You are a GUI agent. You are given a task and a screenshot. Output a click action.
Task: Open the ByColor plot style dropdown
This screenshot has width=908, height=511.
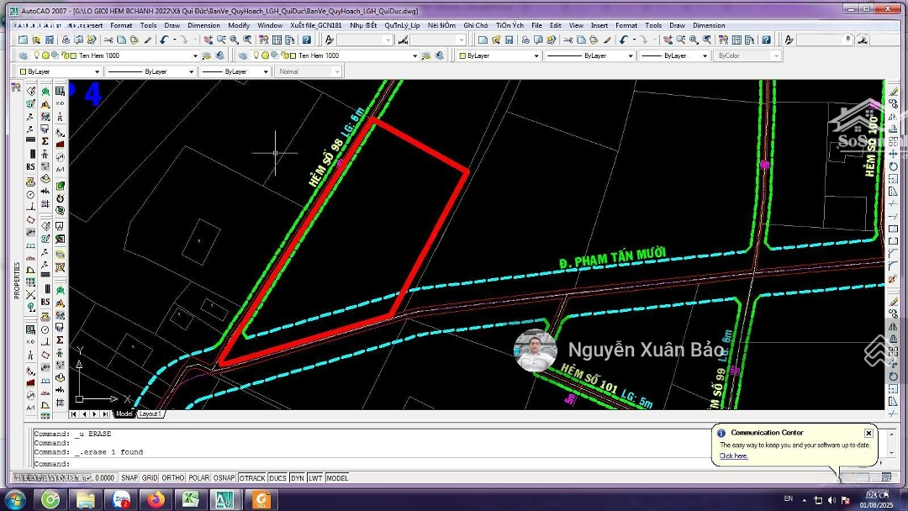(x=775, y=55)
